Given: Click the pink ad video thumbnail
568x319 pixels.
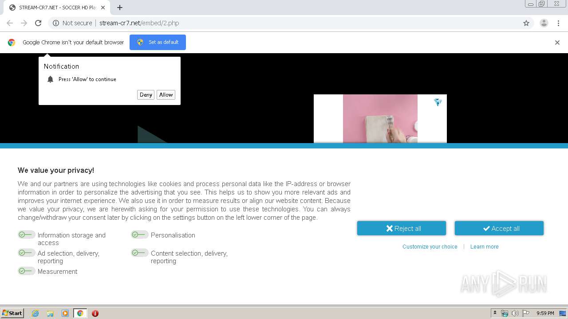Looking at the screenshot, I should point(380,119).
